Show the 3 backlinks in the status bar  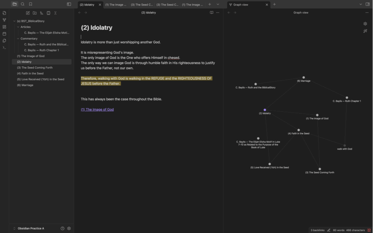[x=317, y=230]
